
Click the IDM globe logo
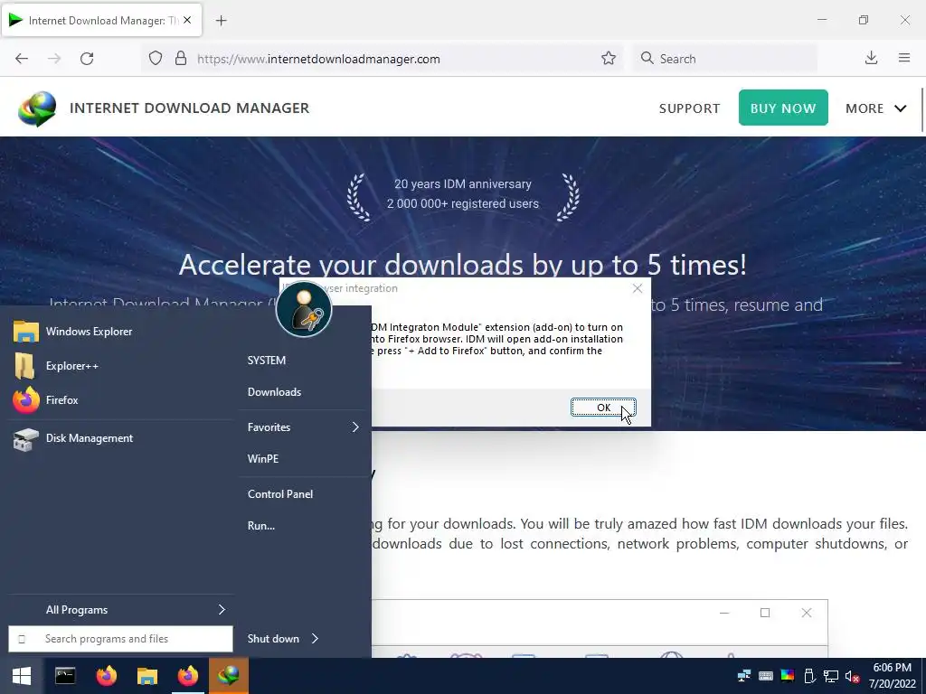(37, 108)
